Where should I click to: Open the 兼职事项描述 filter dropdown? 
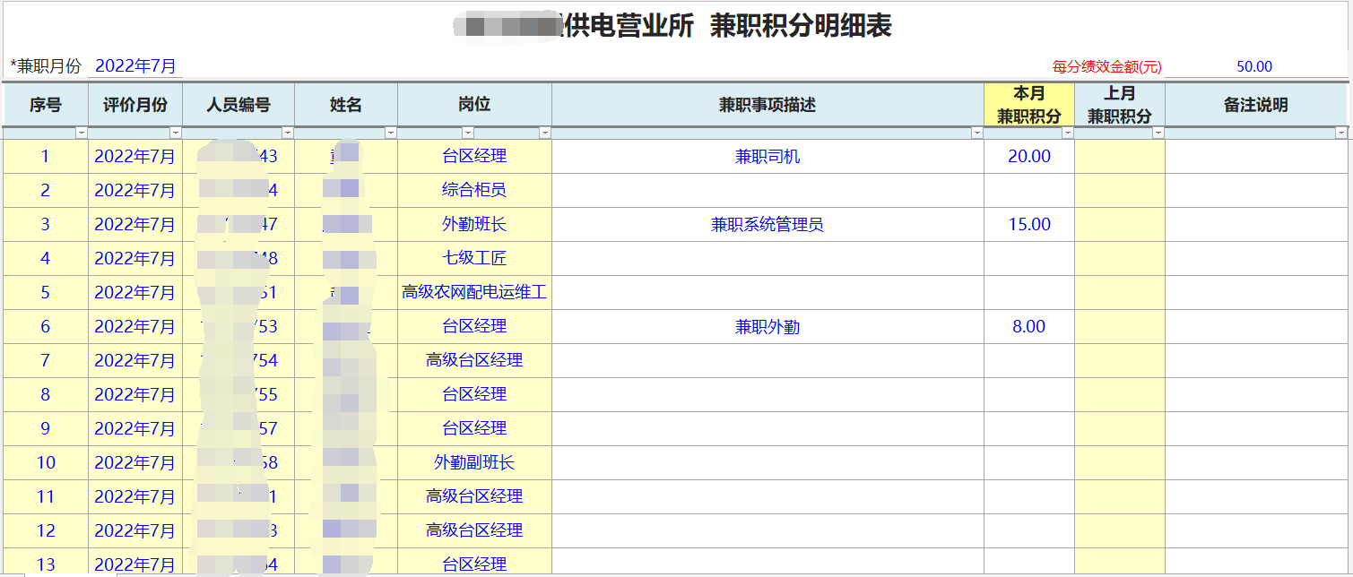tap(977, 133)
